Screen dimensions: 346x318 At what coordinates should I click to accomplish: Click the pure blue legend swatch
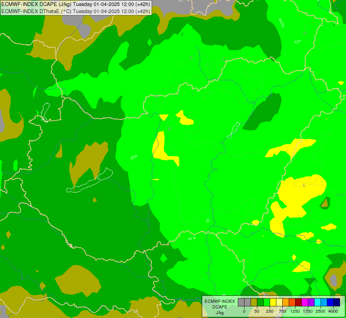click(330, 302)
